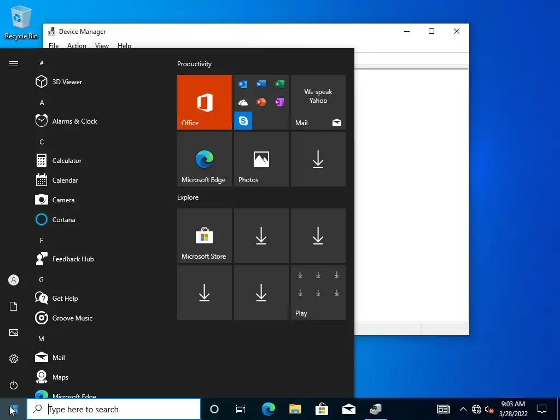This screenshot has height=420, width=560.
Task: Open Recycle Bin on the desktop
Action: tap(21, 22)
